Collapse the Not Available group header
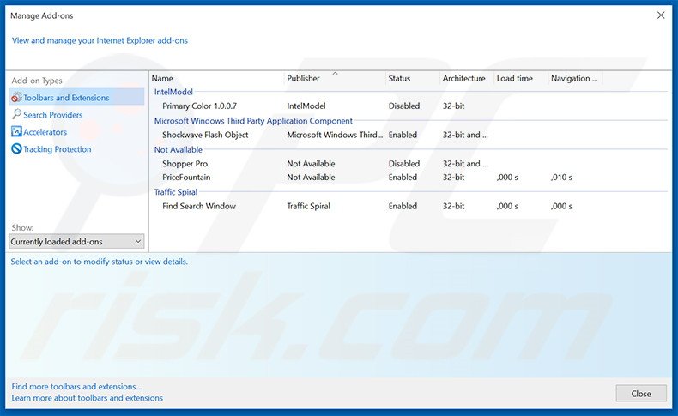 [x=179, y=149]
